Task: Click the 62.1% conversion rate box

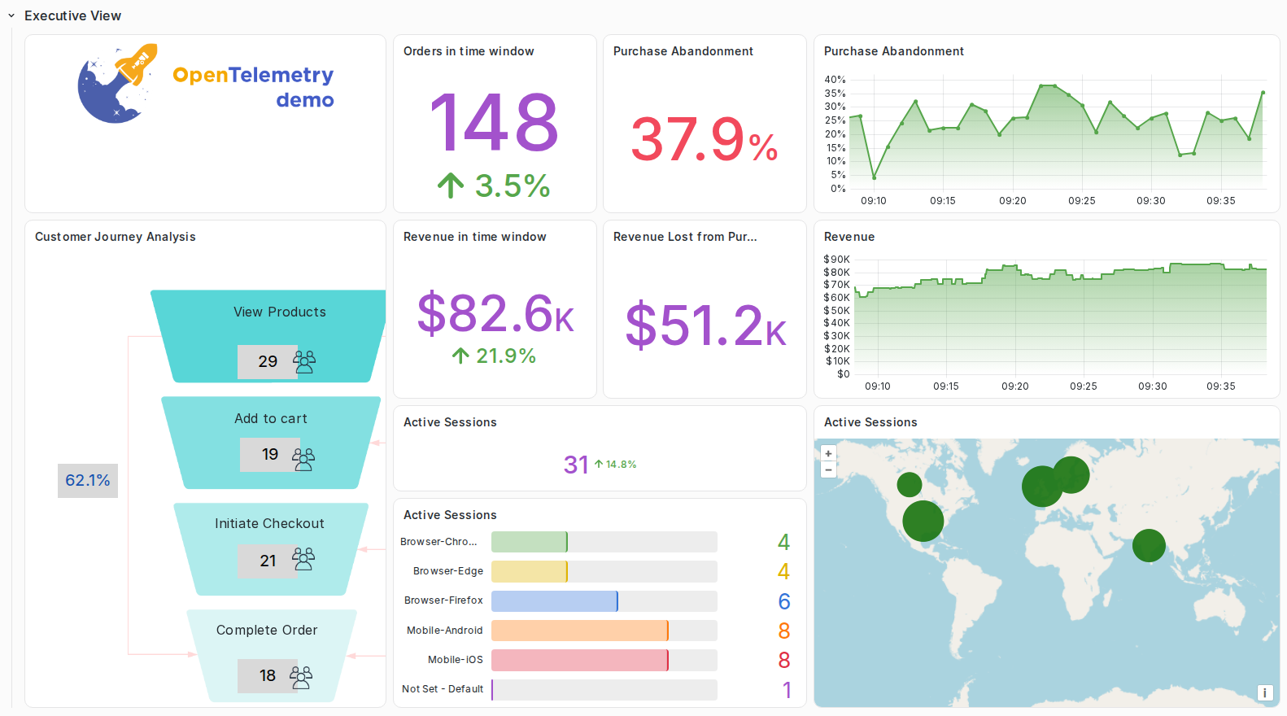Action: coord(88,481)
